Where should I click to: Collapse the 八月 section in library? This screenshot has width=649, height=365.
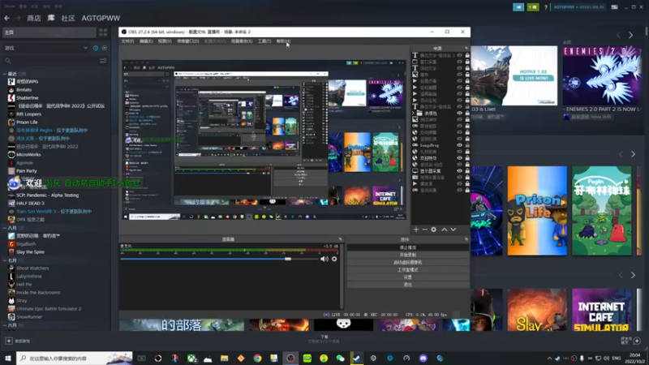coord(5,228)
